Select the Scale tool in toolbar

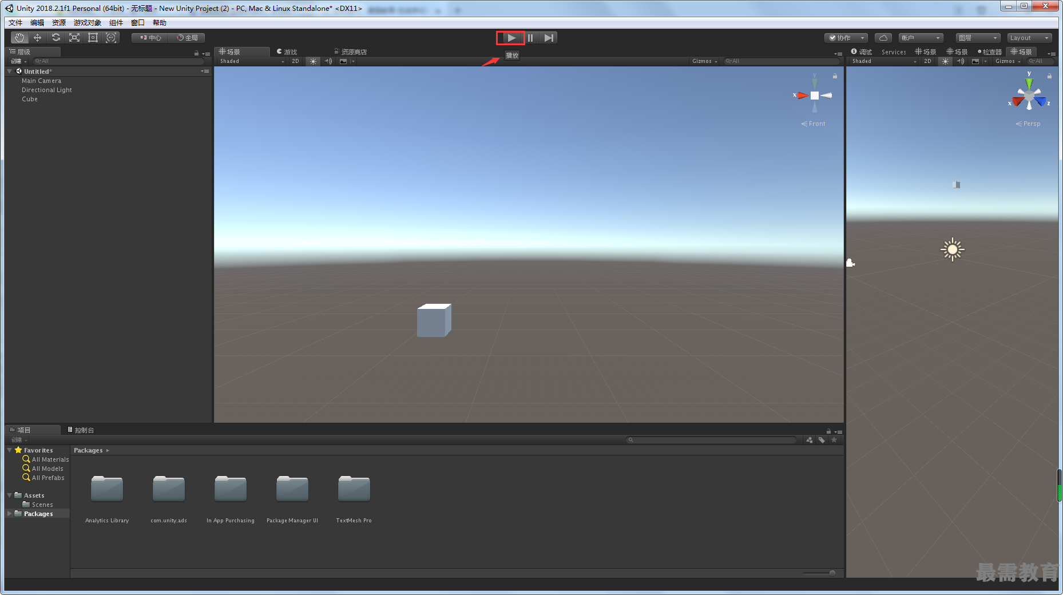point(74,38)
